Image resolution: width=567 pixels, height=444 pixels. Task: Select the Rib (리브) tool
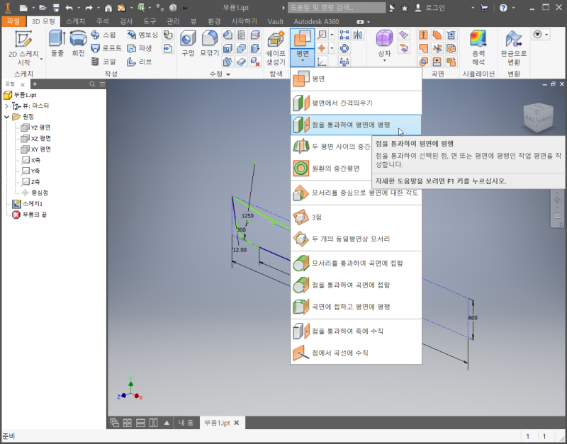[140, 62]
